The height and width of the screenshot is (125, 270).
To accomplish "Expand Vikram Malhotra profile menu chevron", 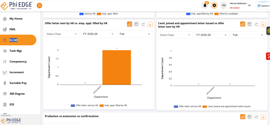I will (249, 6).
